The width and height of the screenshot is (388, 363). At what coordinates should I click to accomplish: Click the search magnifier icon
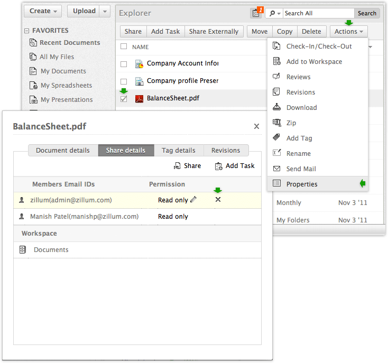[272, 13]
